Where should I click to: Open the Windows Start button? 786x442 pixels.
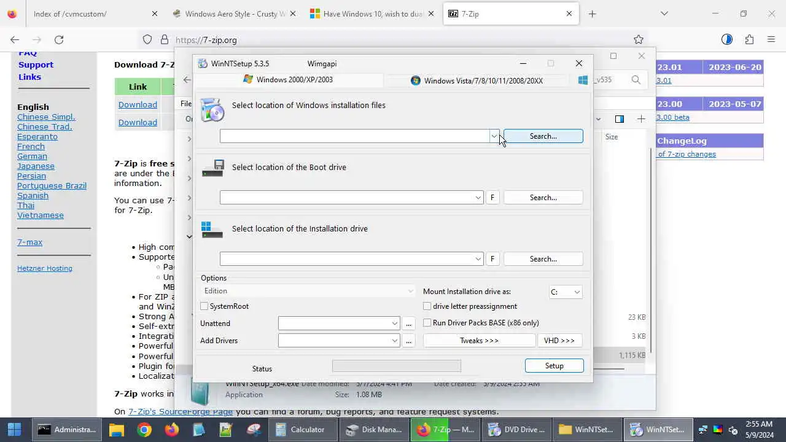[14, 430]
